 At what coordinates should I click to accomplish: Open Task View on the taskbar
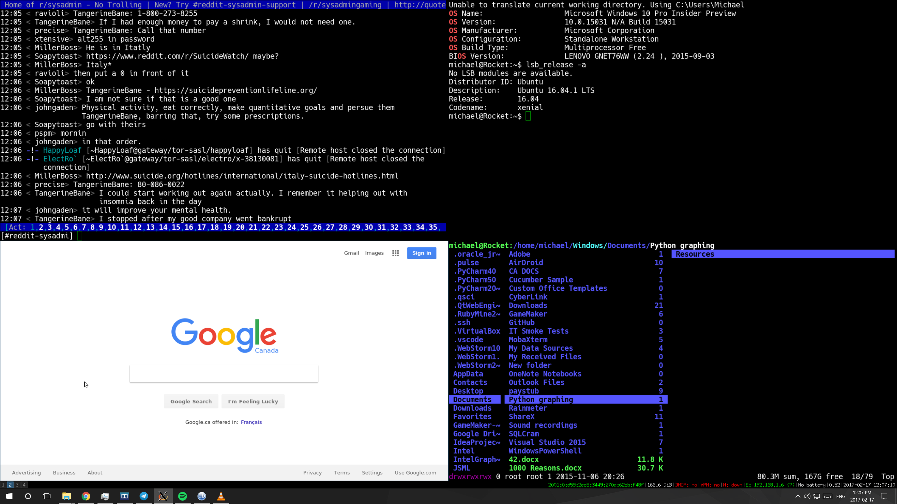click(x=47, y=496)
